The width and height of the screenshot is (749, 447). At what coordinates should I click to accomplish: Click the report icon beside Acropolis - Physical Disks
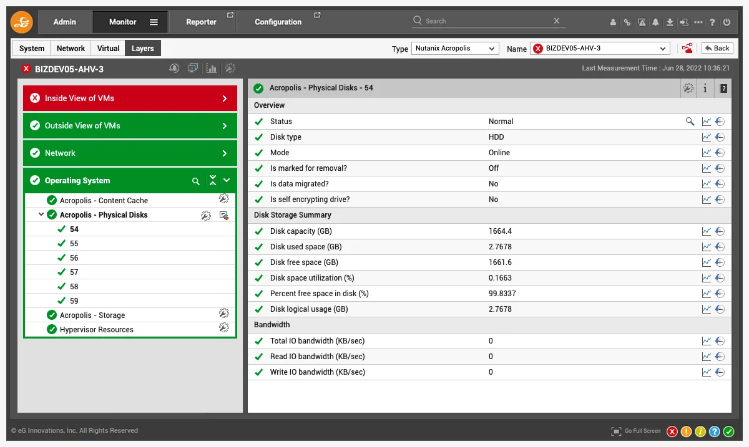(224, 215)
